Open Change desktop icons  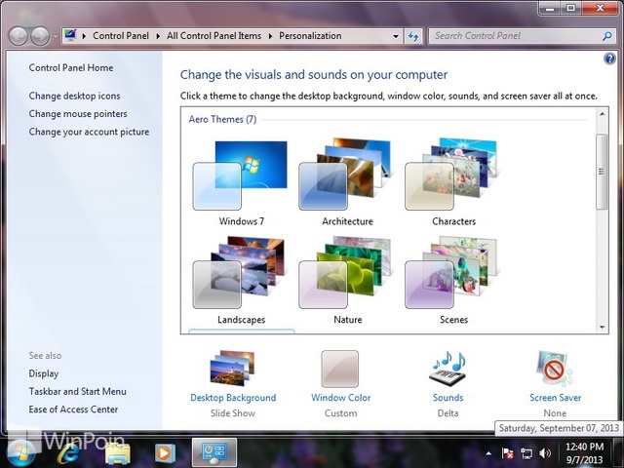(x=74, y=96)
